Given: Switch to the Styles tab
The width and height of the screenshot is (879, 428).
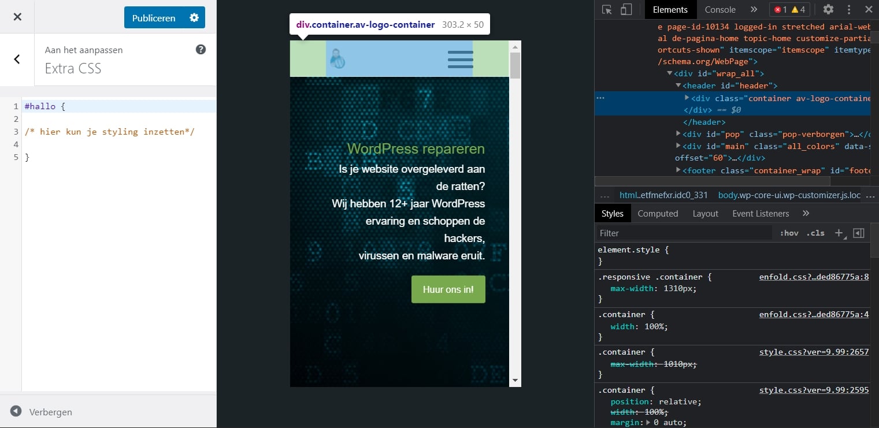Looking at the screenshot, I should [613, 214].
